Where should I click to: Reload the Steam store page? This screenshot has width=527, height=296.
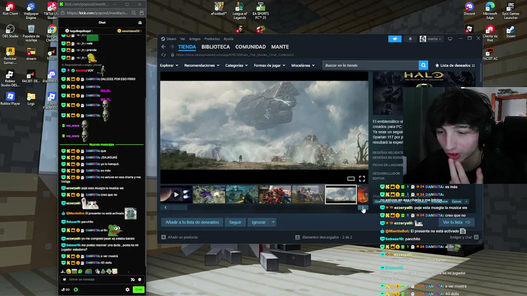[x=163, y=55]
